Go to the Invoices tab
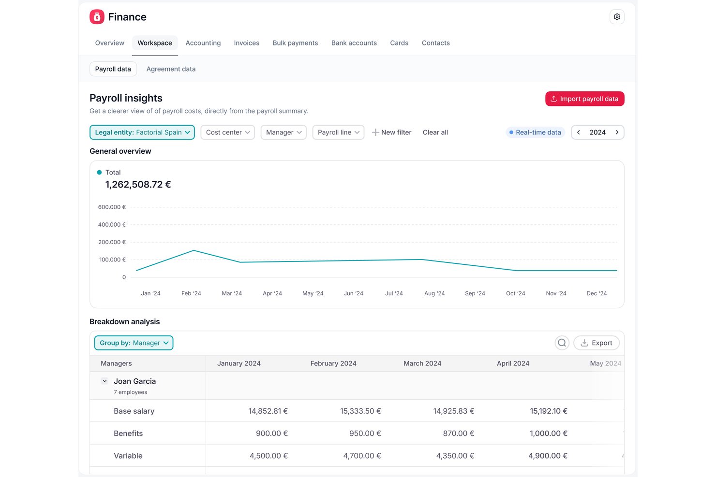 click(247, 43)
